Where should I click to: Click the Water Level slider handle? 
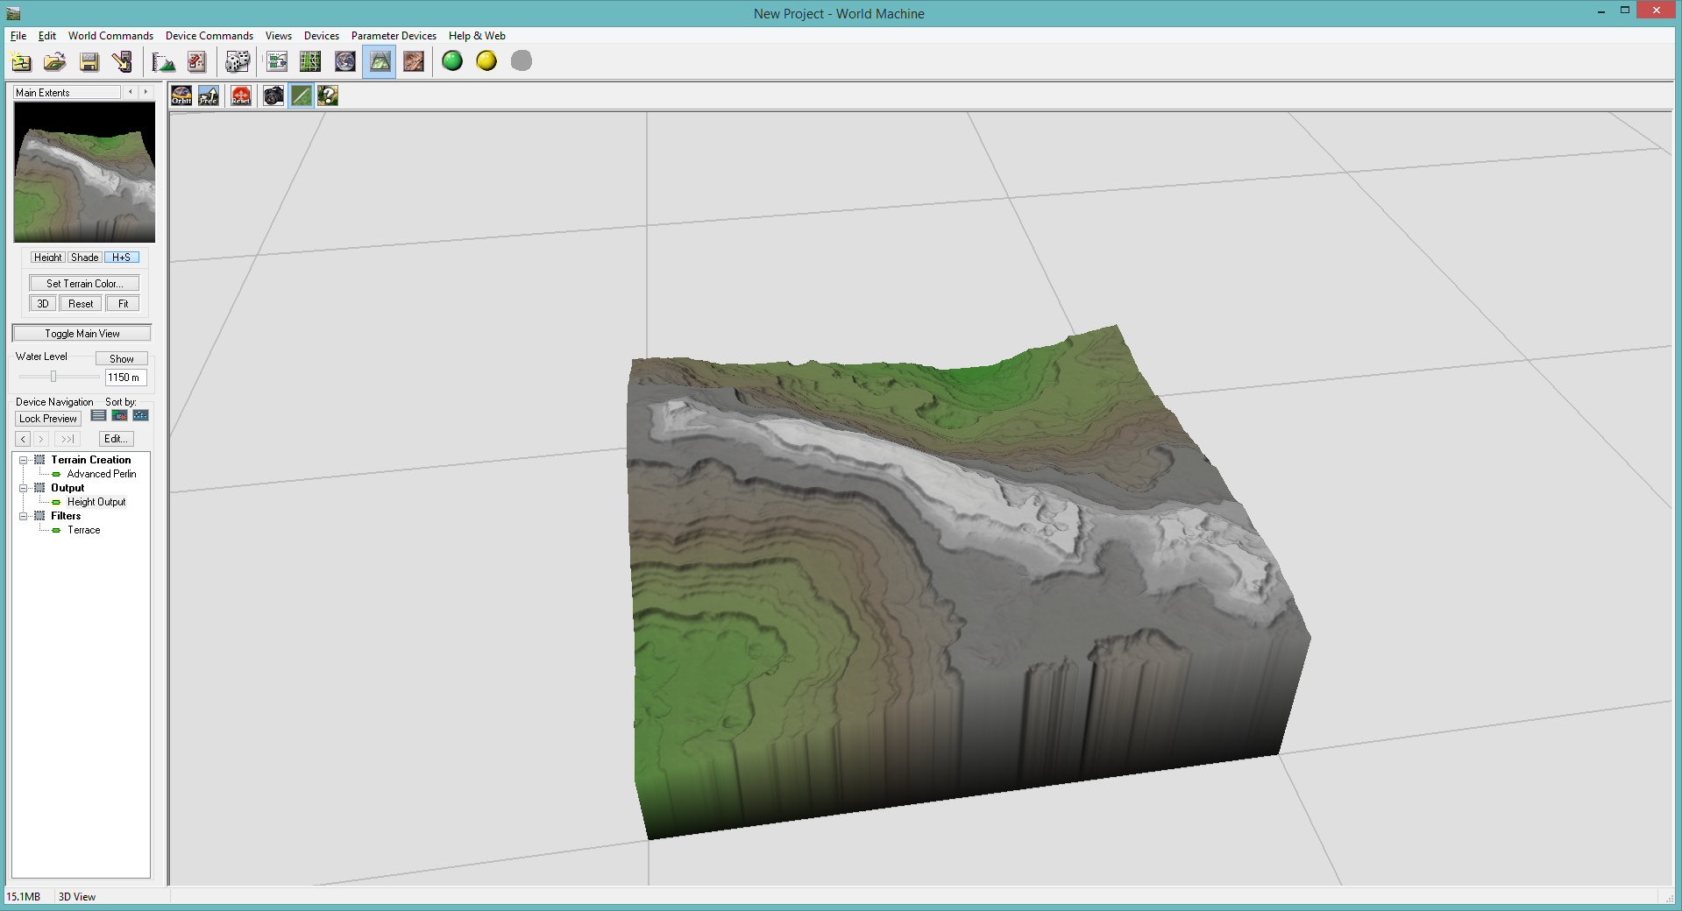point(53,377)
